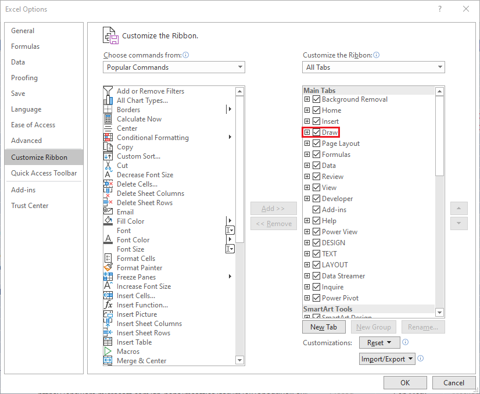Click the New Tab button
480x394 pixels.
pyautogui.click(x=324, y=327)
